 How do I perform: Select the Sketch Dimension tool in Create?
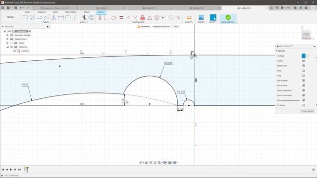click(x=60, y=18)
